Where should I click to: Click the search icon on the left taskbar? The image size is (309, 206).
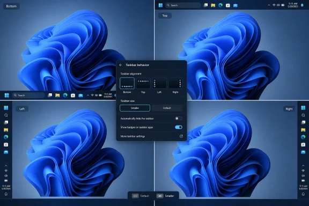click(6, 115)
